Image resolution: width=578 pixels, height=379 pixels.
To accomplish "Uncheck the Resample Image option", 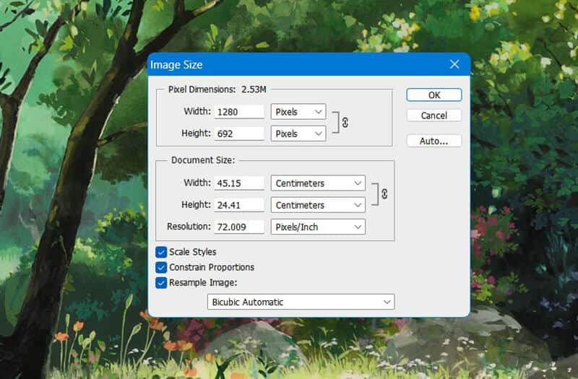I will 162,282.
